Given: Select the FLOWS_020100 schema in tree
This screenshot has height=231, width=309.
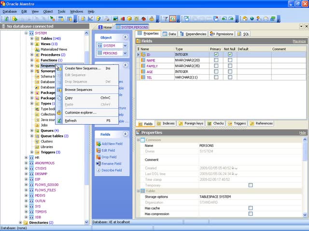Looking at the screenshot, I should pyautogui.click(x=47, y=185).
